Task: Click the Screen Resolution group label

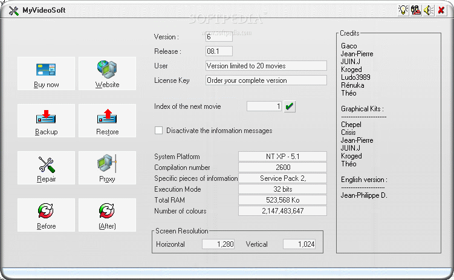Action: pyautogui.click(x=182, y=231)
